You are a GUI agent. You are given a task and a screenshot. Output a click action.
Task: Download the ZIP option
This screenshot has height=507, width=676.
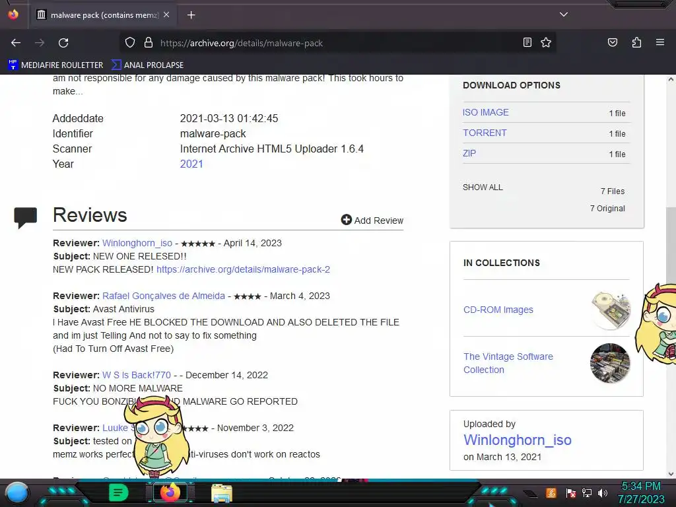tap(469, 153)
